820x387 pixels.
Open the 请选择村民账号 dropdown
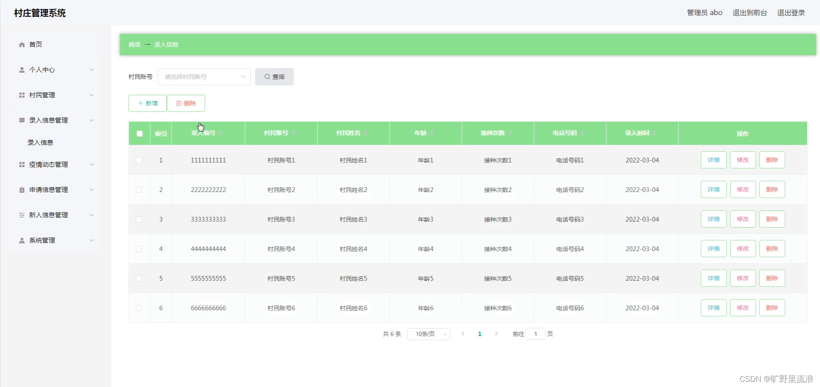(204, 77)
